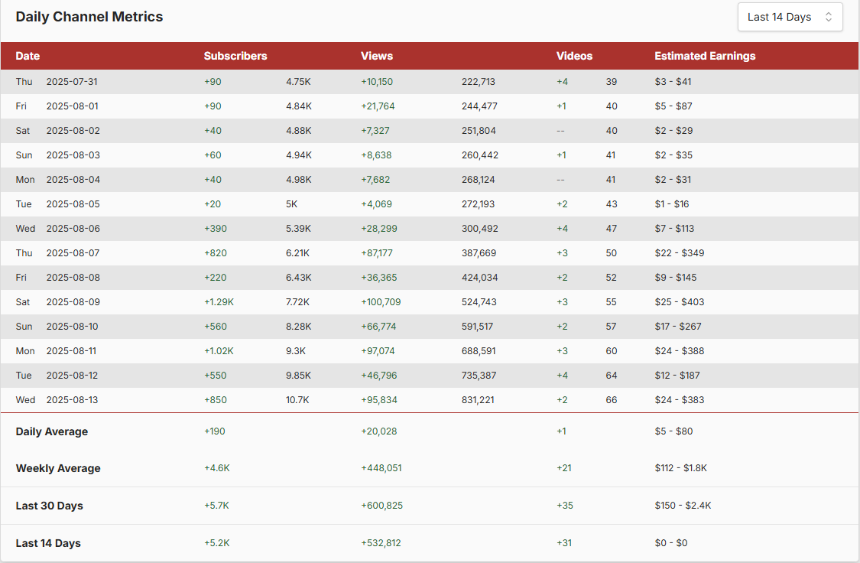
Task: Select the $22 - $349 earnings cell
Action: (680, 253)
